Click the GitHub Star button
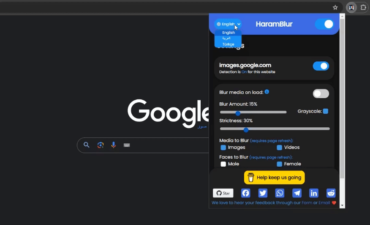Image resolution: width=370 pixels, height=225 pixels. pyautogui.click(x=223, y=193)
